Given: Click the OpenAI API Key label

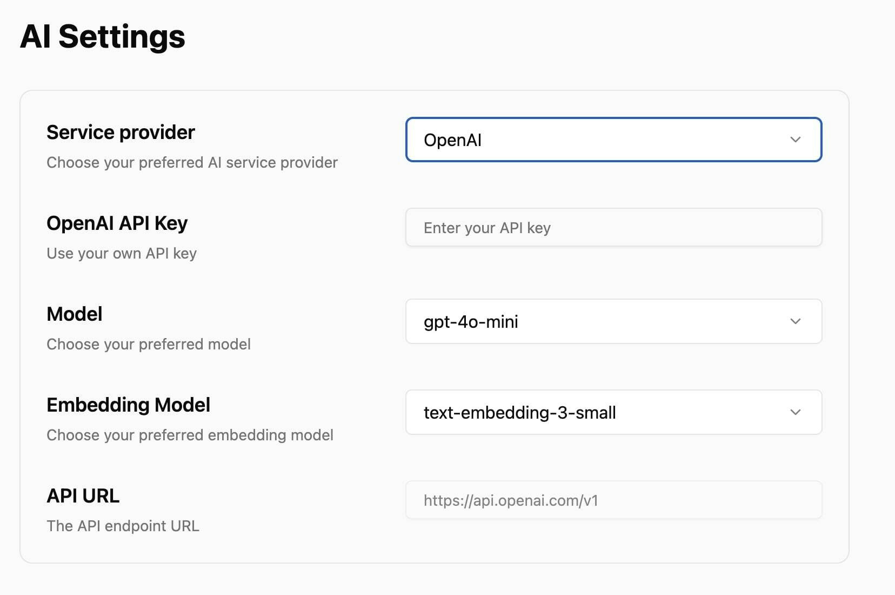Looking at the screenshot, I should (117, 223).
